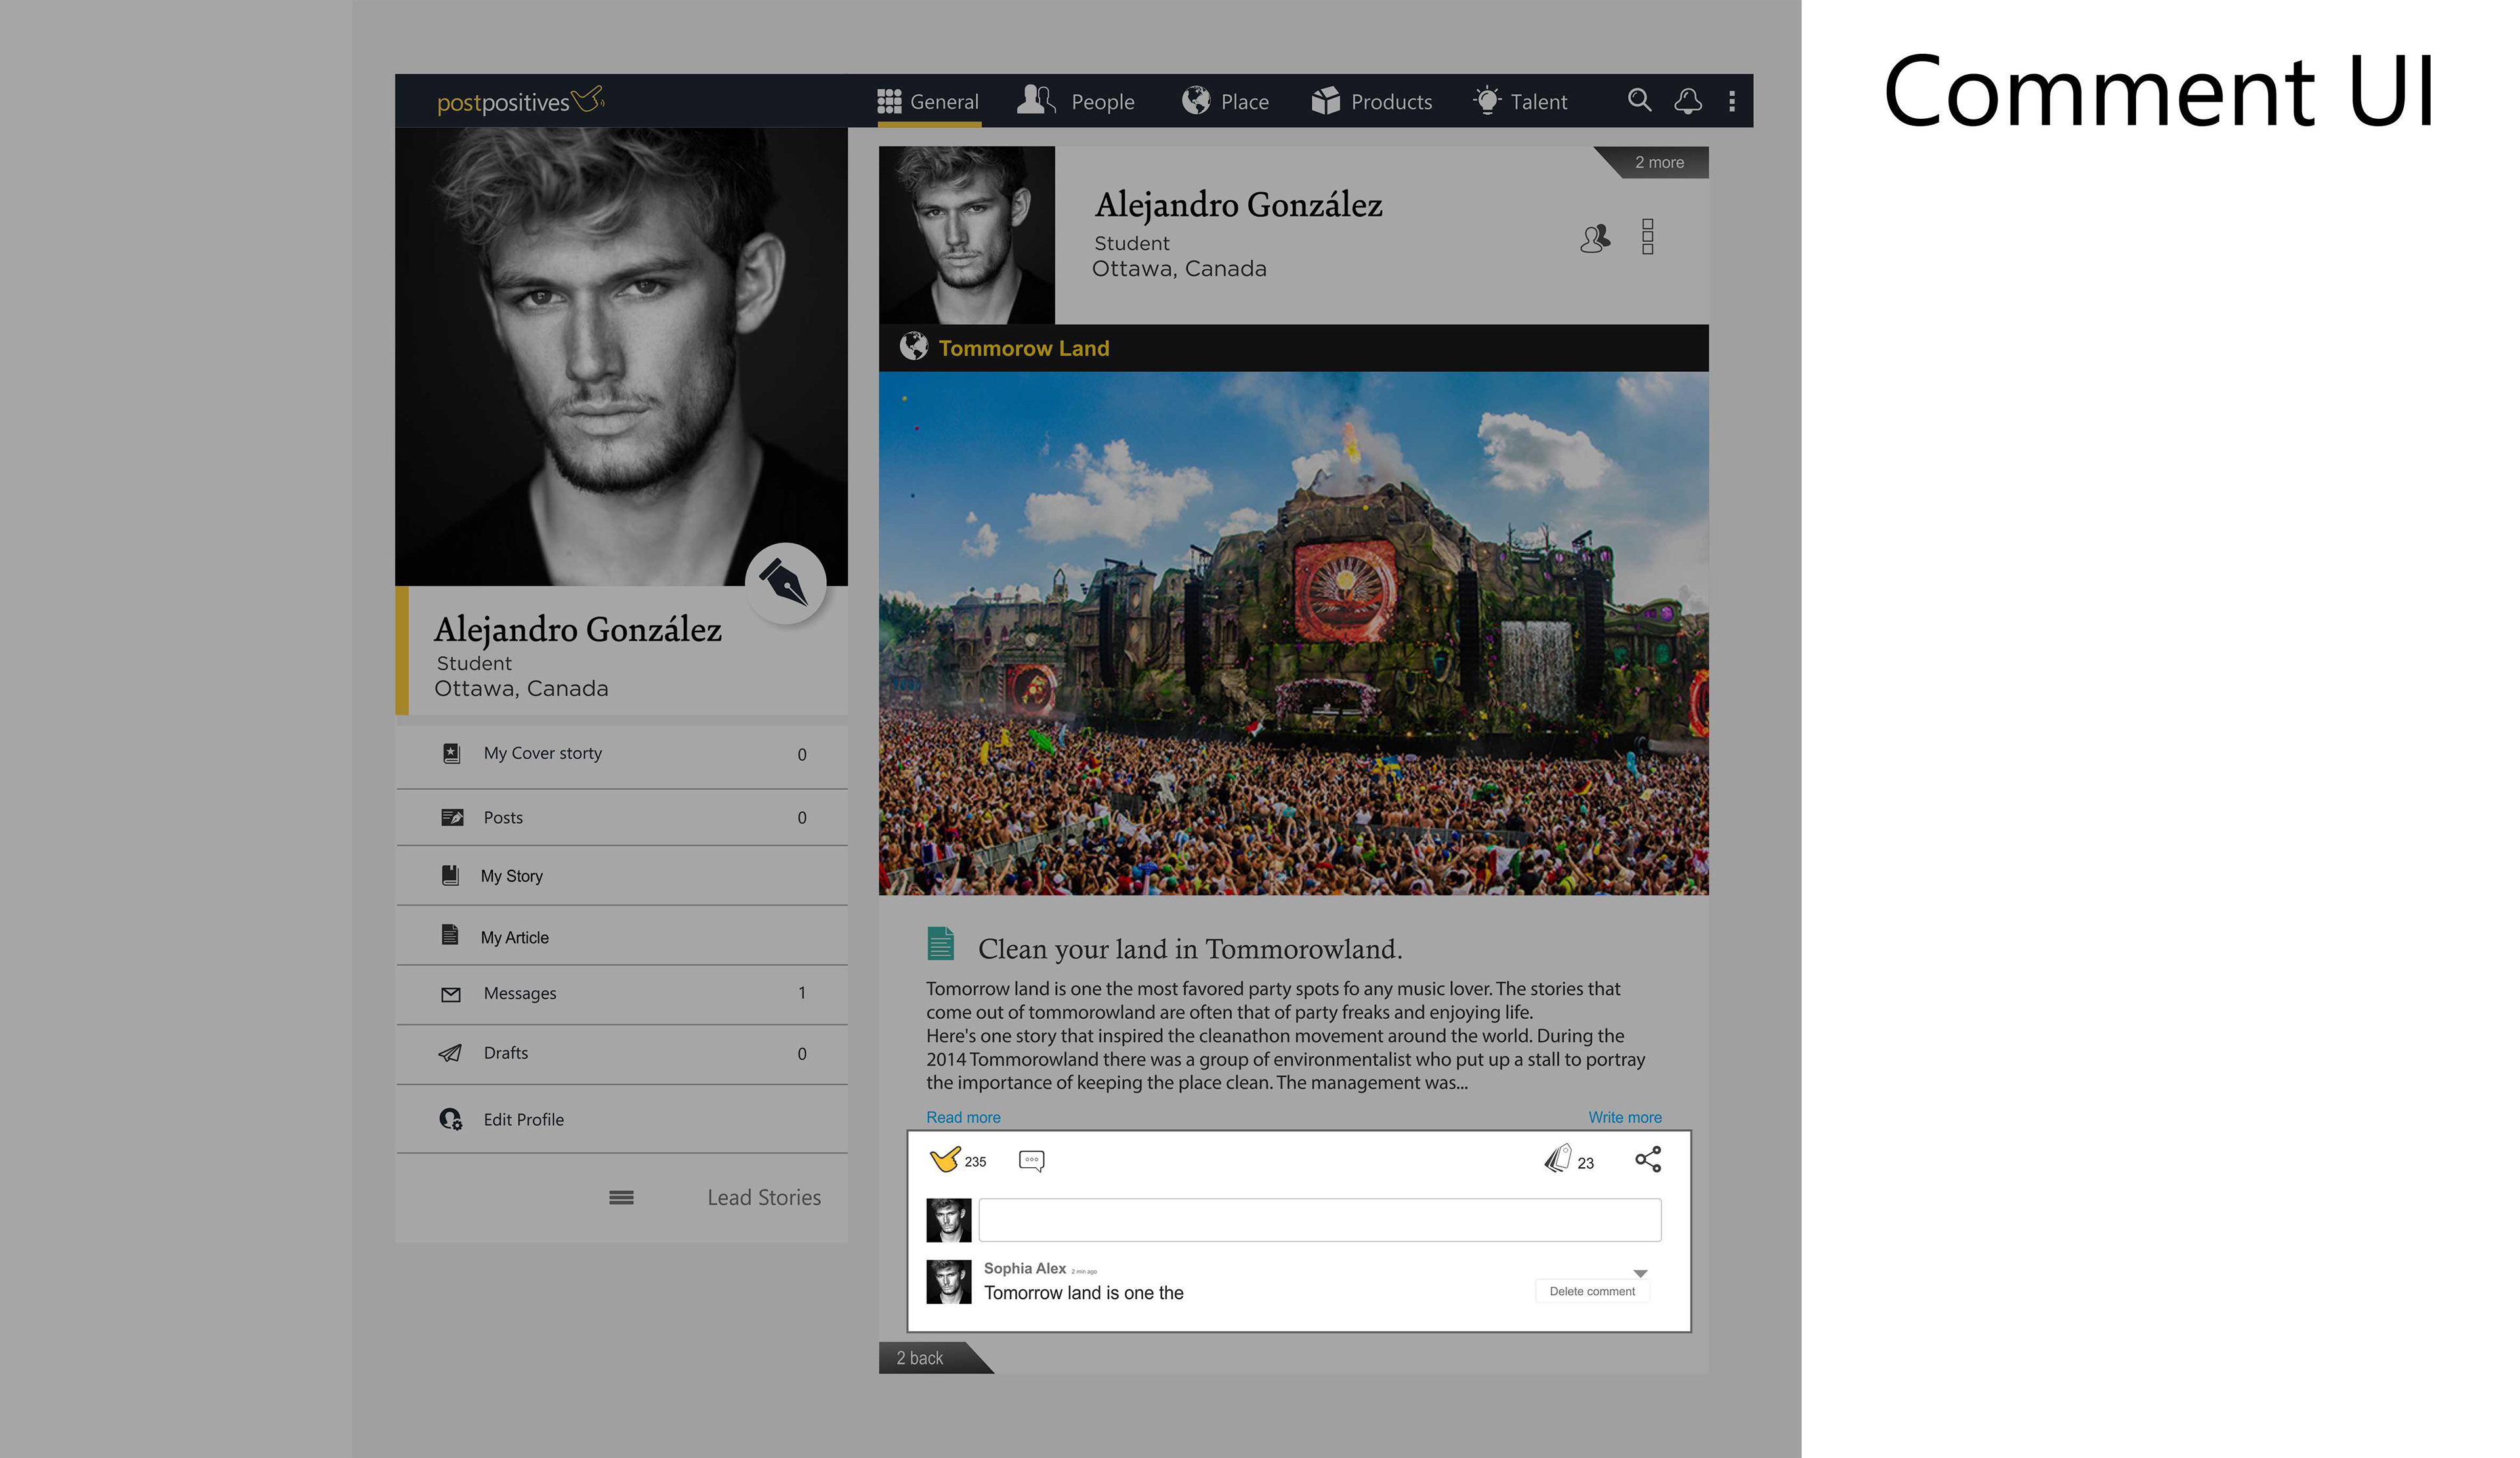Open Edit Profile in the sidebar

pyautogui.click(x=523, y=1119)
